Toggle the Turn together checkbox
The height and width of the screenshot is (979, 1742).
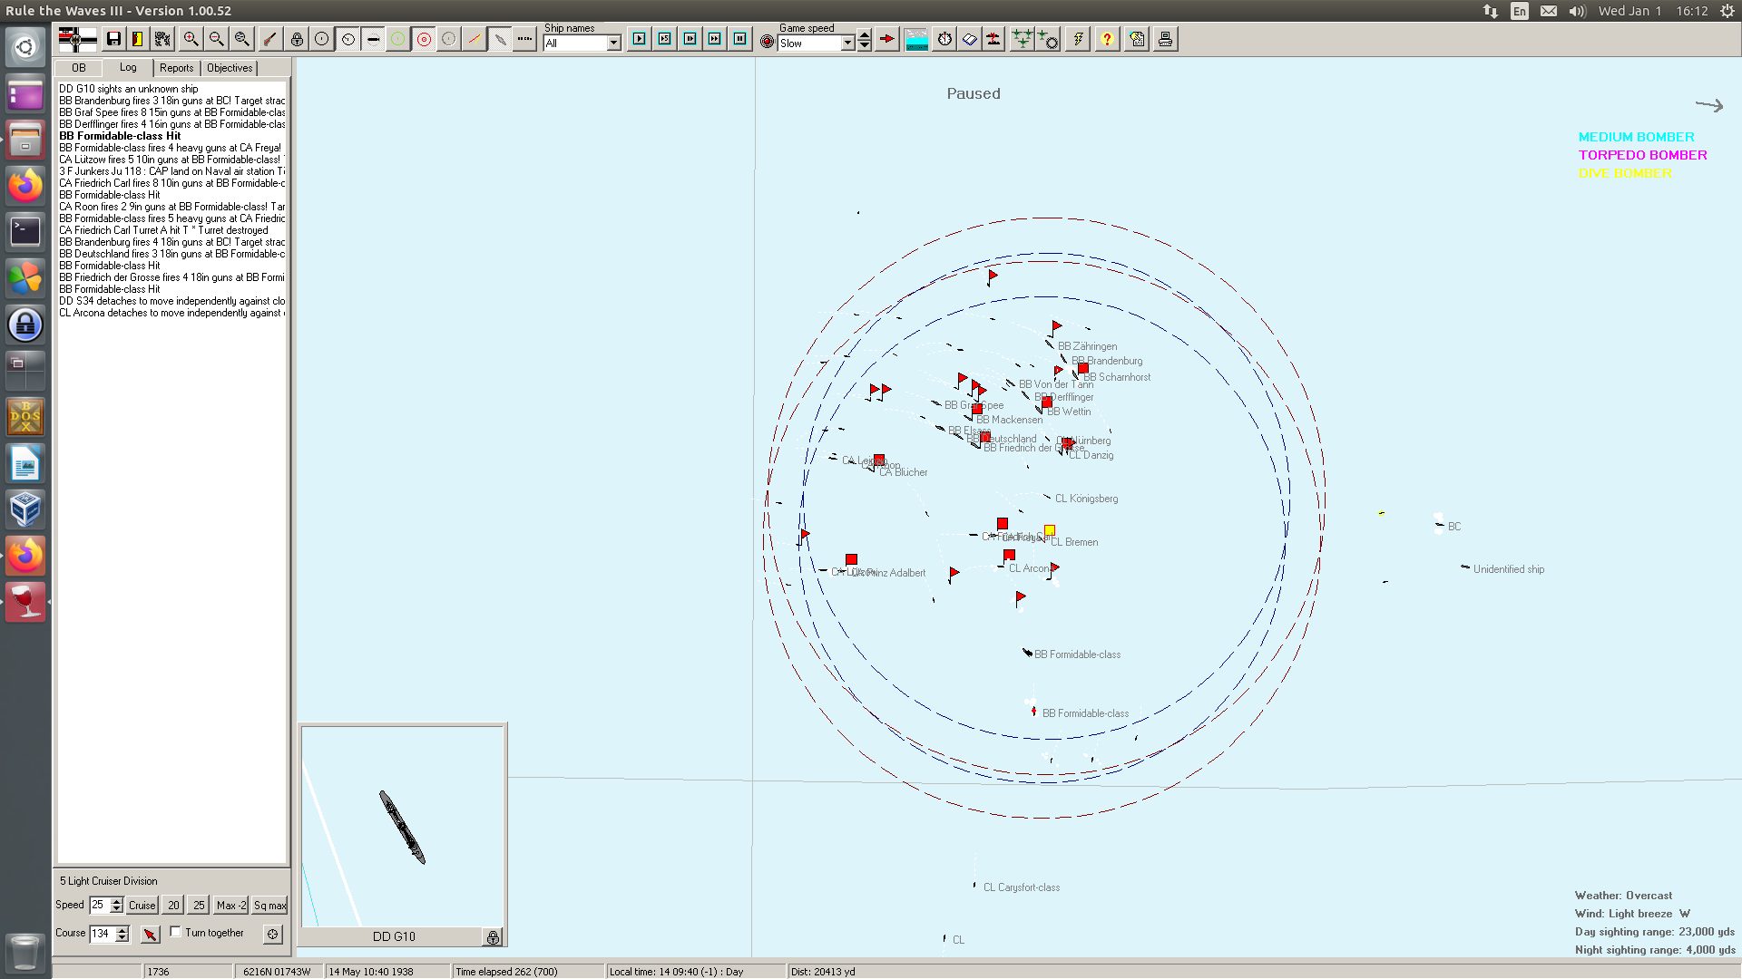tap(176, 932)
